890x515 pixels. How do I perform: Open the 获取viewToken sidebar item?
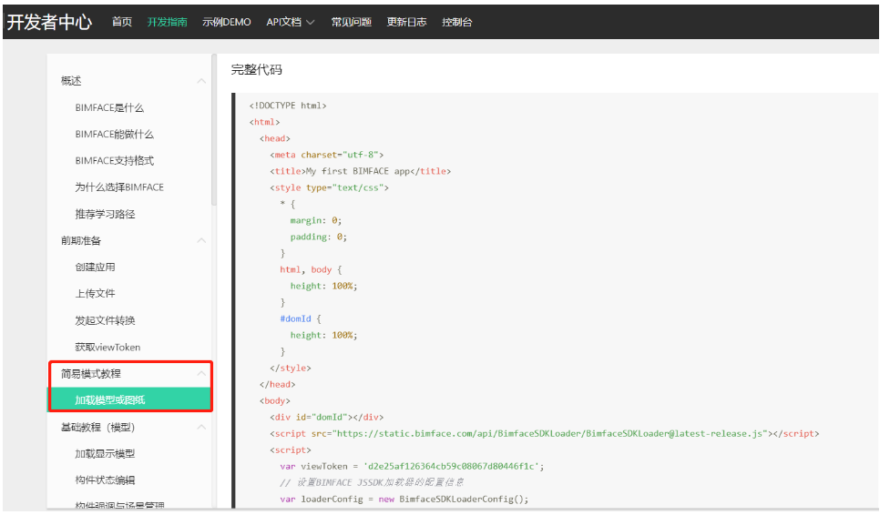click(107, 347)
